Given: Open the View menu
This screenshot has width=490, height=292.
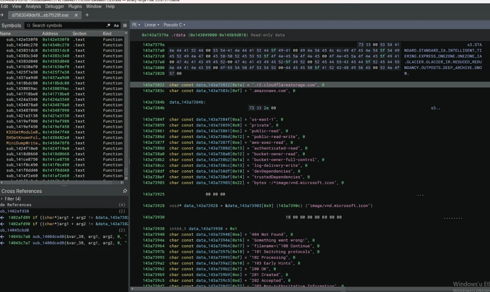Looking at the screenshot, I should click(17, 6).
